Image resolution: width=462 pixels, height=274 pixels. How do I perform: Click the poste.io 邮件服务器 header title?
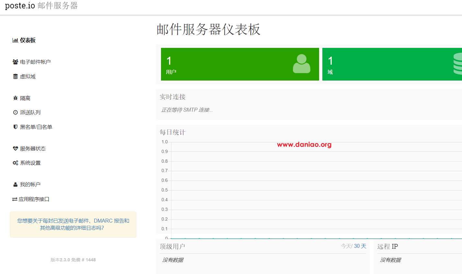click(x=41, y=5)
